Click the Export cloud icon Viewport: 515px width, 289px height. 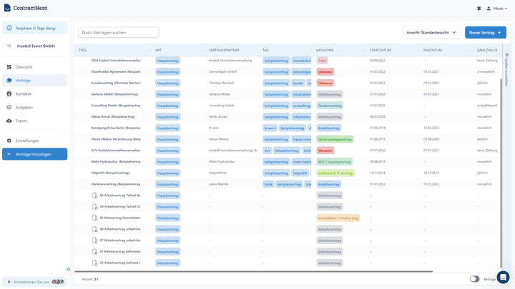pyautogui.click(x=9, y=121)
